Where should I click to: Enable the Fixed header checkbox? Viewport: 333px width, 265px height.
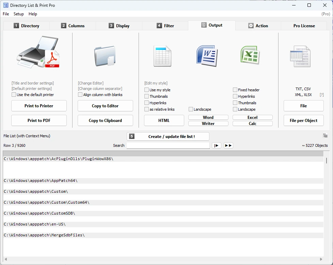click(235, 90)
